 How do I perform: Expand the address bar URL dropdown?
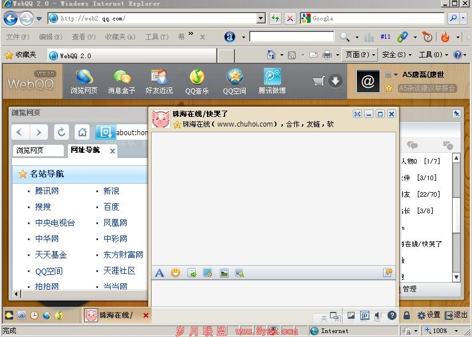point(261,19)
